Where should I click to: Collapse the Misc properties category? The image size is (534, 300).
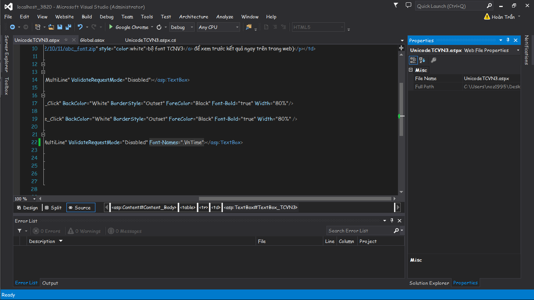[411, 70]
